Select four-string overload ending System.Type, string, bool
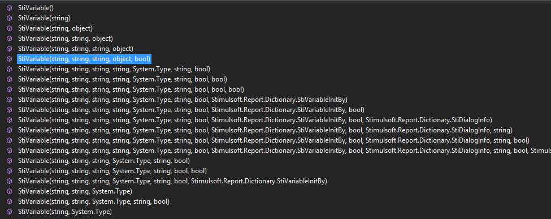The height and width of the screenshot is (219, 551). tap(114, 68)
